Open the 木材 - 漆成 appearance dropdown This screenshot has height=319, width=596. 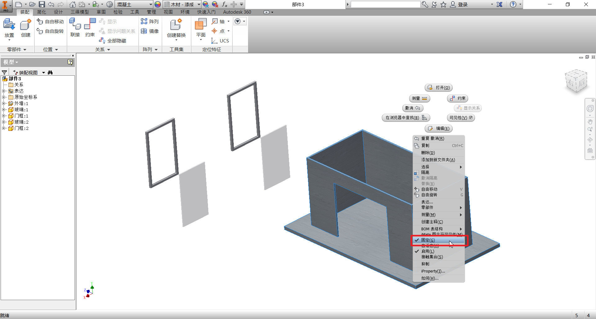pos(199,4)
